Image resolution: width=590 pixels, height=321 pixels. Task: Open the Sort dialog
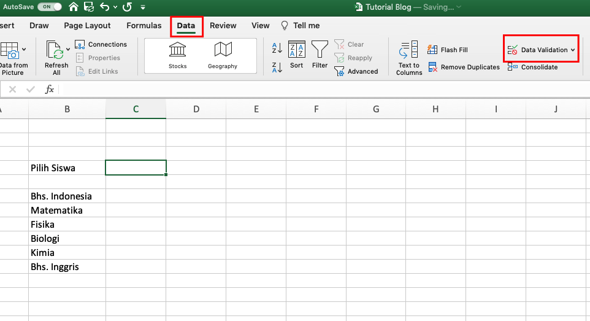(296, 55)
